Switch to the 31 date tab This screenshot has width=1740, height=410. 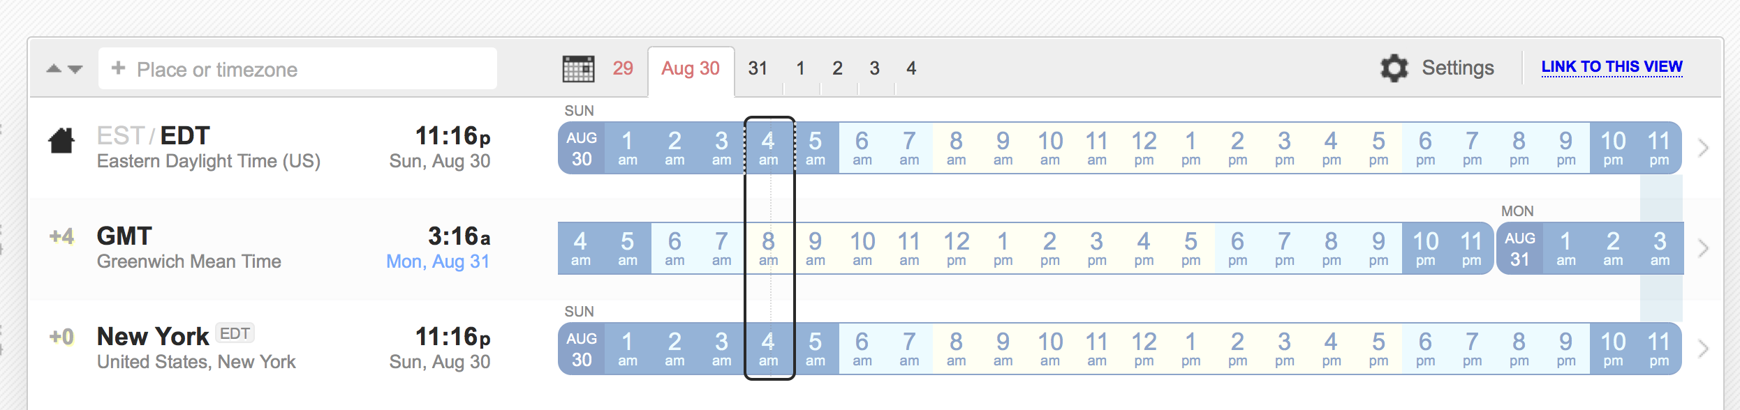[x=758, y=68]
